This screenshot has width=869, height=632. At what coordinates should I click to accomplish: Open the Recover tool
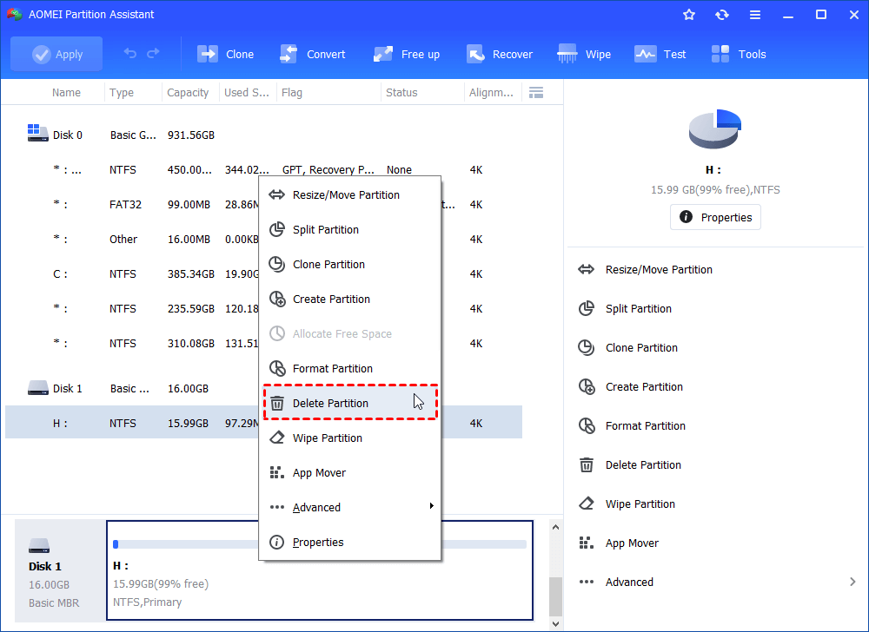pyautogui.click(x=499, y=54)
